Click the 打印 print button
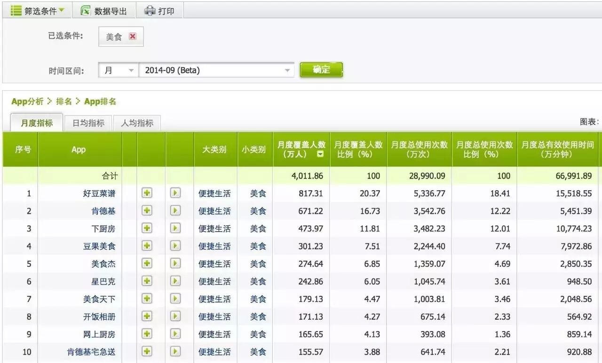 pos(159,11)
